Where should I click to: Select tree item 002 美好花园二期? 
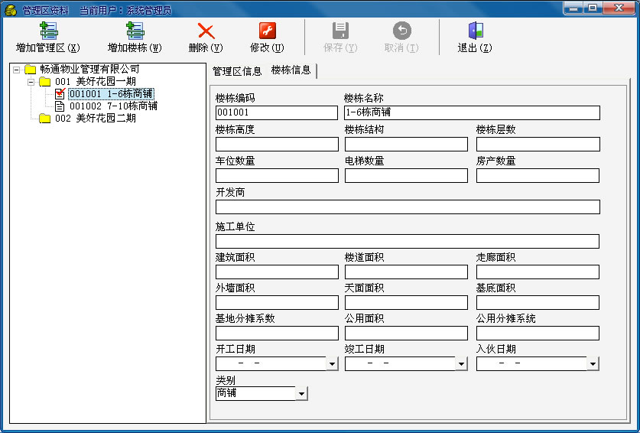click(95, 119)
